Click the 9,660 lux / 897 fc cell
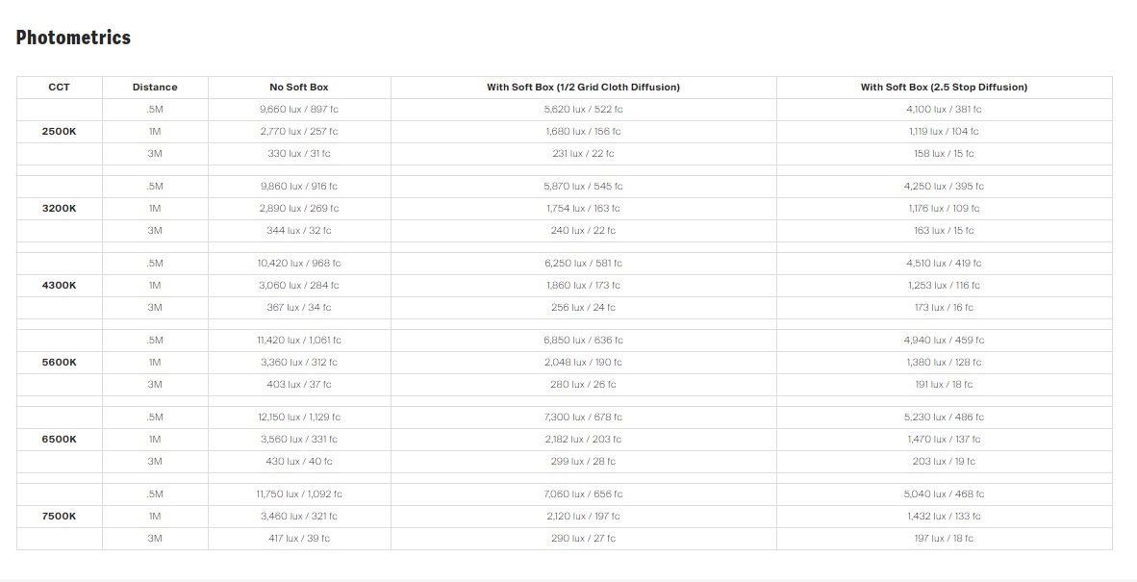The height and width of the screenshot is (582, 1137). [x=299, y=110]
